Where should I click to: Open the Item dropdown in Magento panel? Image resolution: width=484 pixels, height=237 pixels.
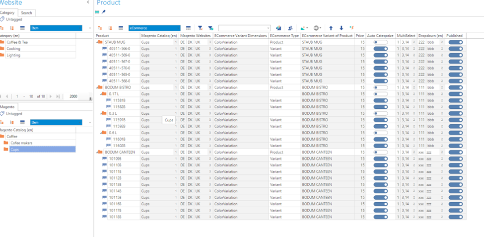56,122
